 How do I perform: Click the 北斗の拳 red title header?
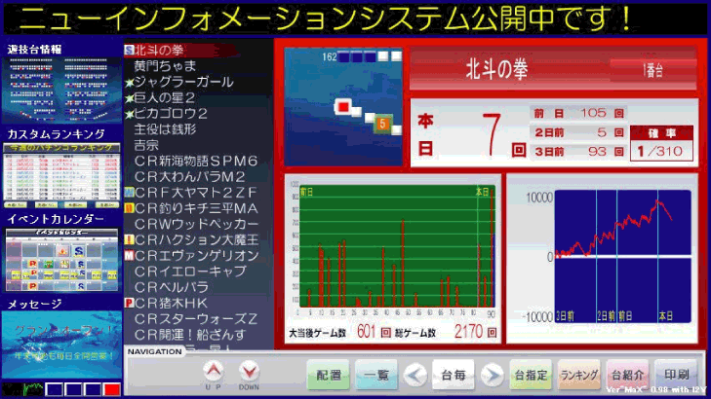[x=553, y=69]
